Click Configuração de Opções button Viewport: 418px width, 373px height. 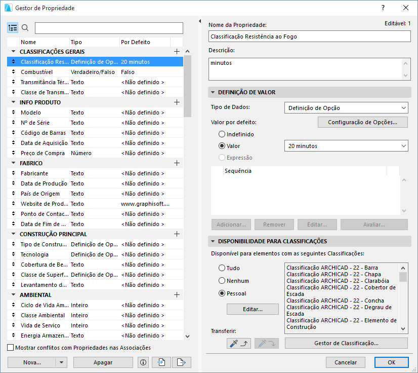(x=362, y=122)
